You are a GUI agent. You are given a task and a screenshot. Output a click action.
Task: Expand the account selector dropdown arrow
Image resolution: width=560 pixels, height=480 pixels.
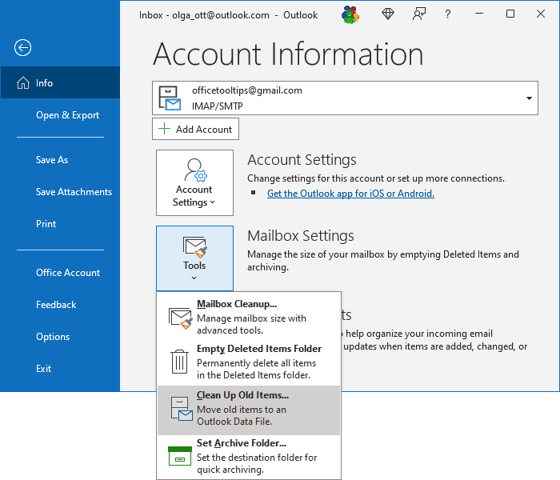[x=529, y=98]
